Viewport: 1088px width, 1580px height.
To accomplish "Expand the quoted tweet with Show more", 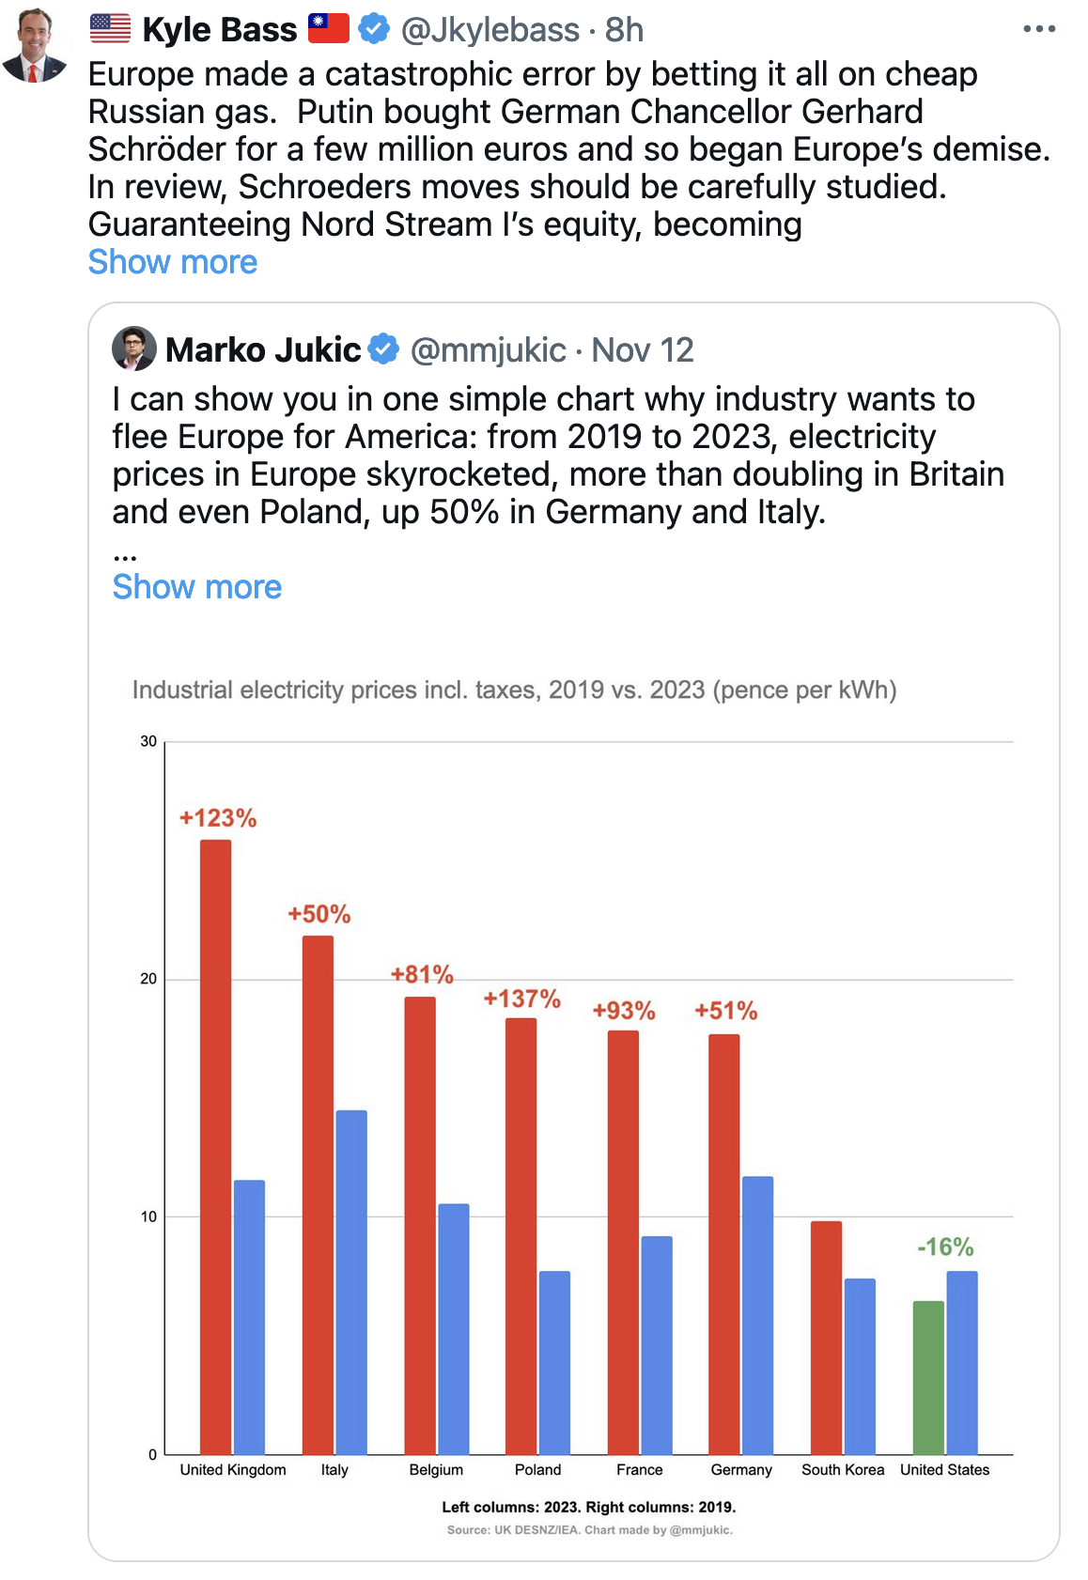I will (x=196, y=587).
